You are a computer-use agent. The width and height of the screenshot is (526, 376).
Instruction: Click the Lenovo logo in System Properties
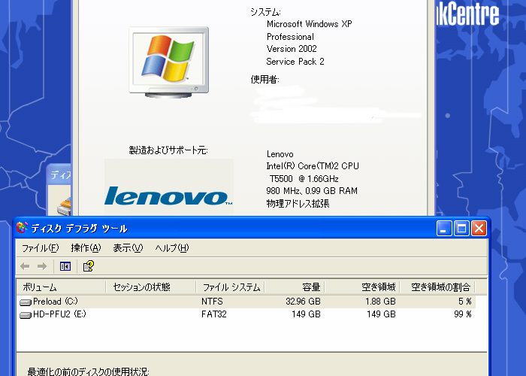pyautogui.click(x=168, y=196)
